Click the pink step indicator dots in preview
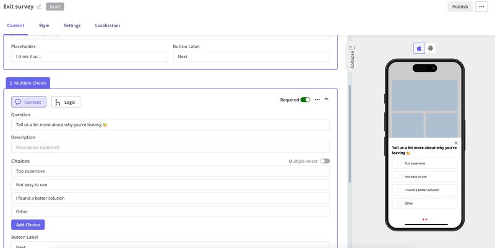This screenshot has height=248, width=495. (424, 220)
